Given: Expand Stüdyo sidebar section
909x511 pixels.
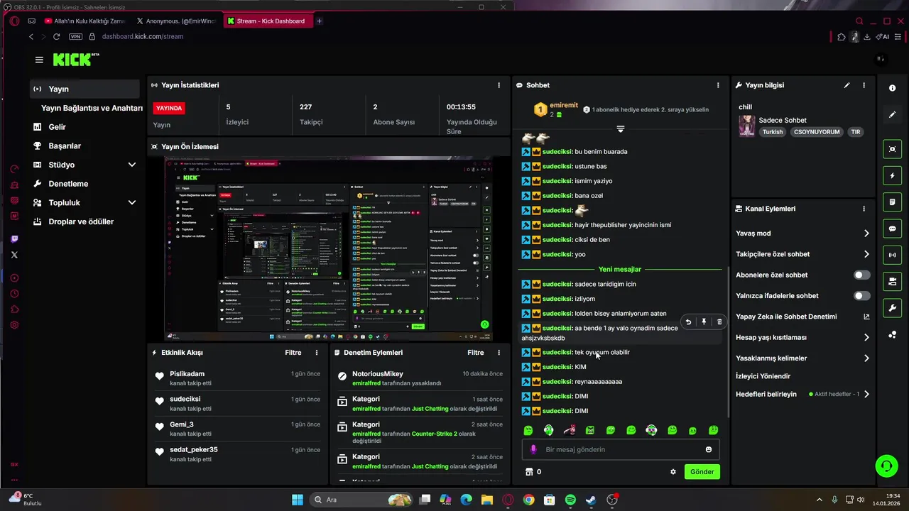Looking at the screenshot, I should point(131,165).
